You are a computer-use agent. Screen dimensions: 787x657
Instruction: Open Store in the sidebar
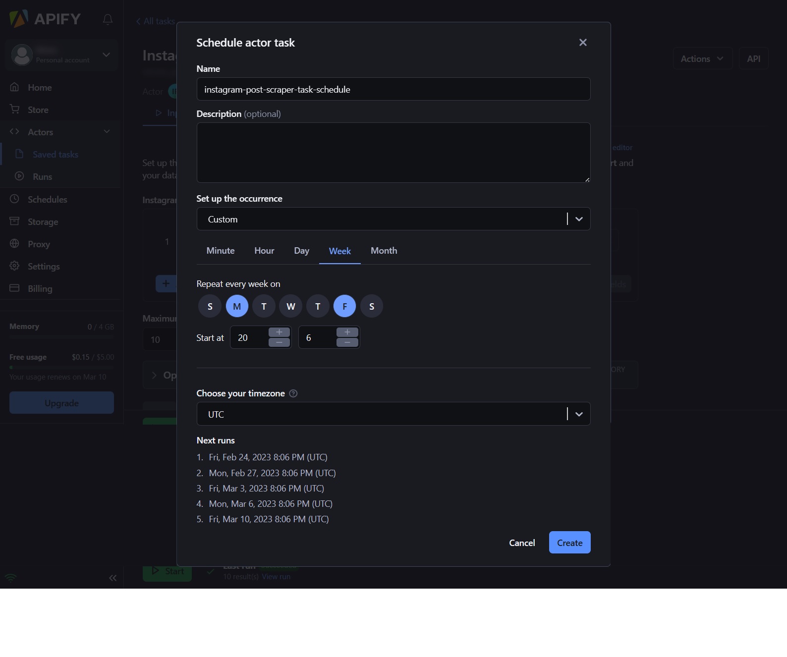pyautogui.click(x=38, y=110)
